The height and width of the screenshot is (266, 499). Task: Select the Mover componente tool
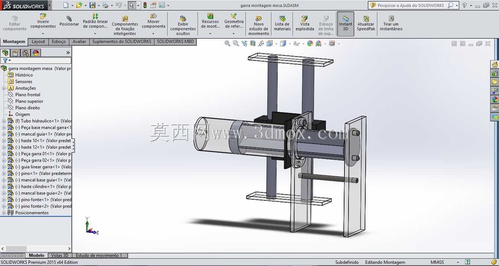(x=153, y=21)
